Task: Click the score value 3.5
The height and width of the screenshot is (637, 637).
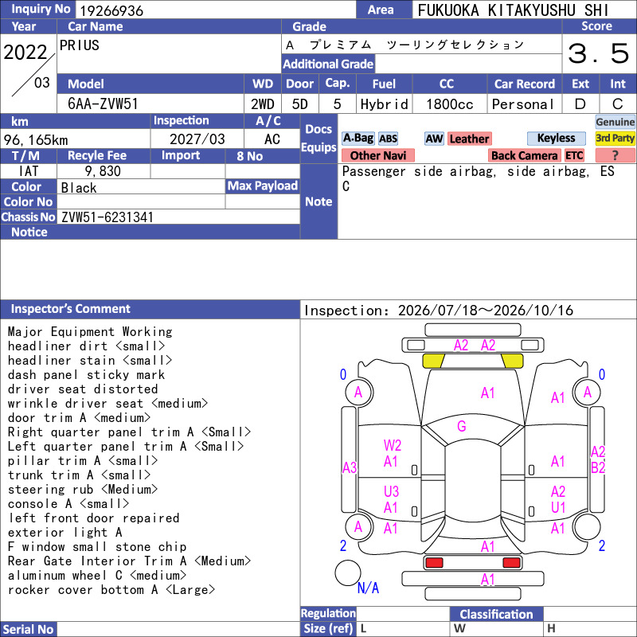Action: pos(598,53)
